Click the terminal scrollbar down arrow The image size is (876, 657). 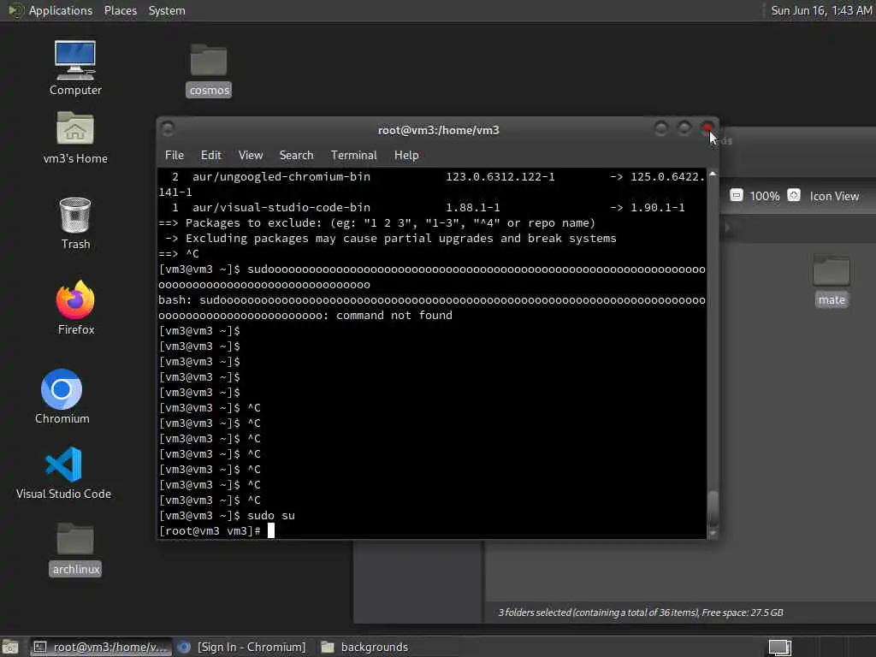(x=713, y=533)
